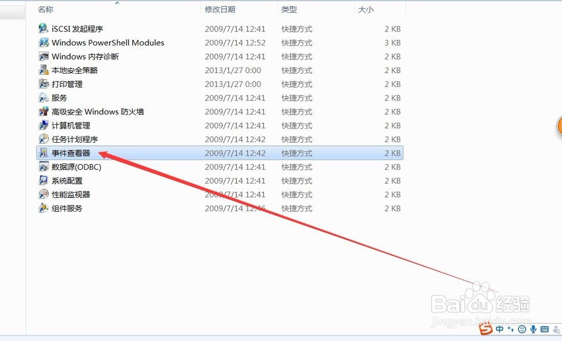The image size is (562, 341).
Task: Select the 系统配置 icon
Action: 43,180
